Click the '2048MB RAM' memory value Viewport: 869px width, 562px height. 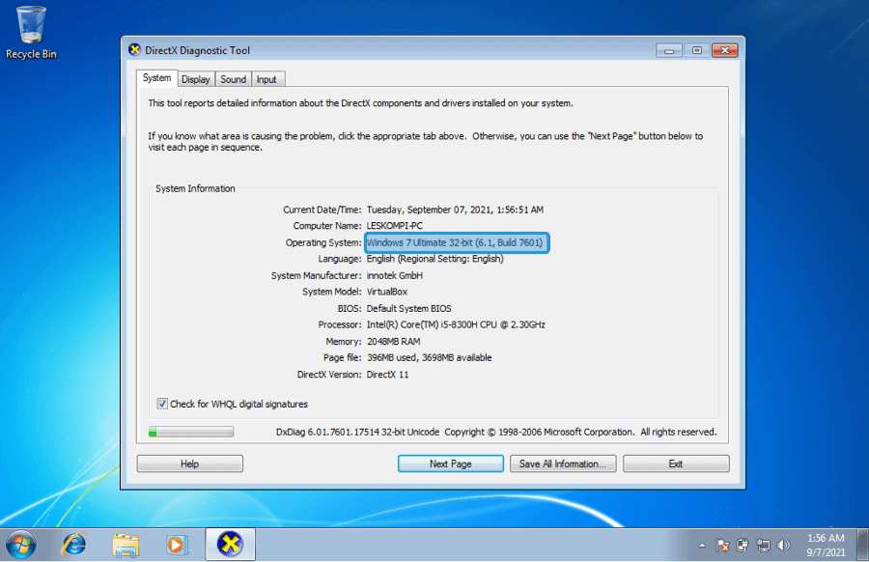coord(394,342)
